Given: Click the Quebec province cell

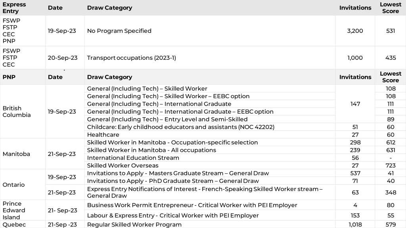Looking at the screenshot, I should click(14, 224).
